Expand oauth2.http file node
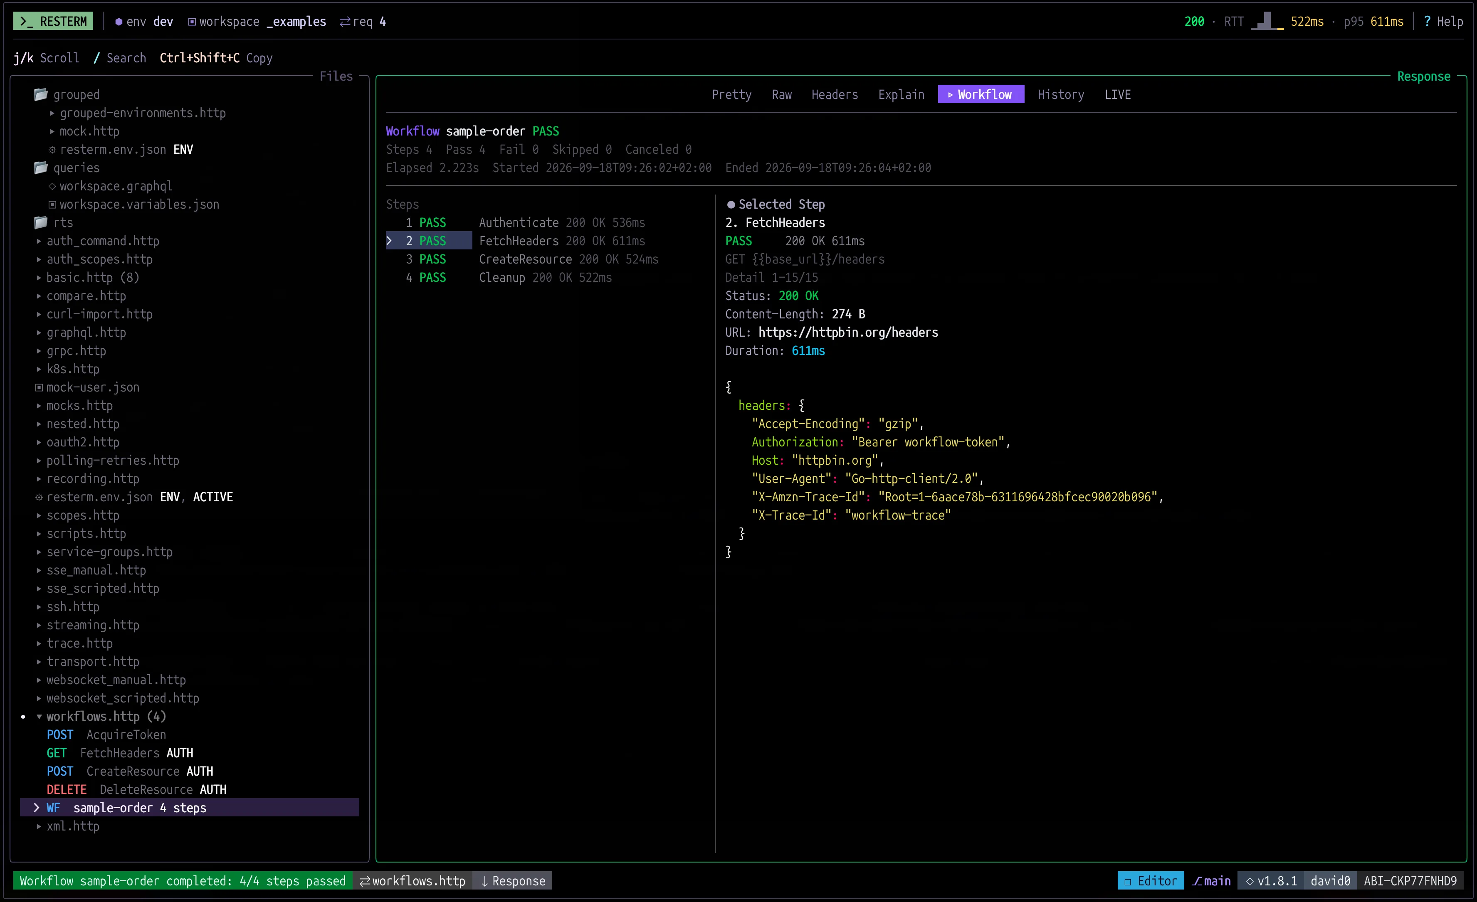1477x902 pixels. tap(39, 442)
